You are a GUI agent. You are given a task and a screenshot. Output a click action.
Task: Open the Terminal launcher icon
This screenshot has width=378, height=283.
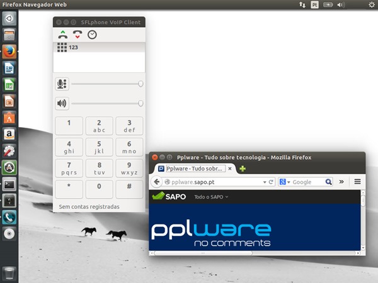coord(9,184)
